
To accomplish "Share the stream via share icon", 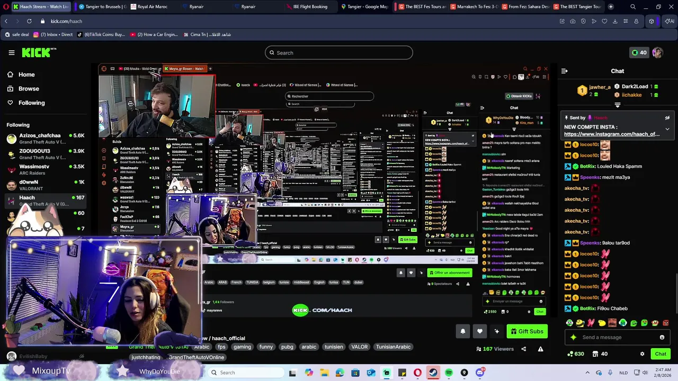I will 524,349.
